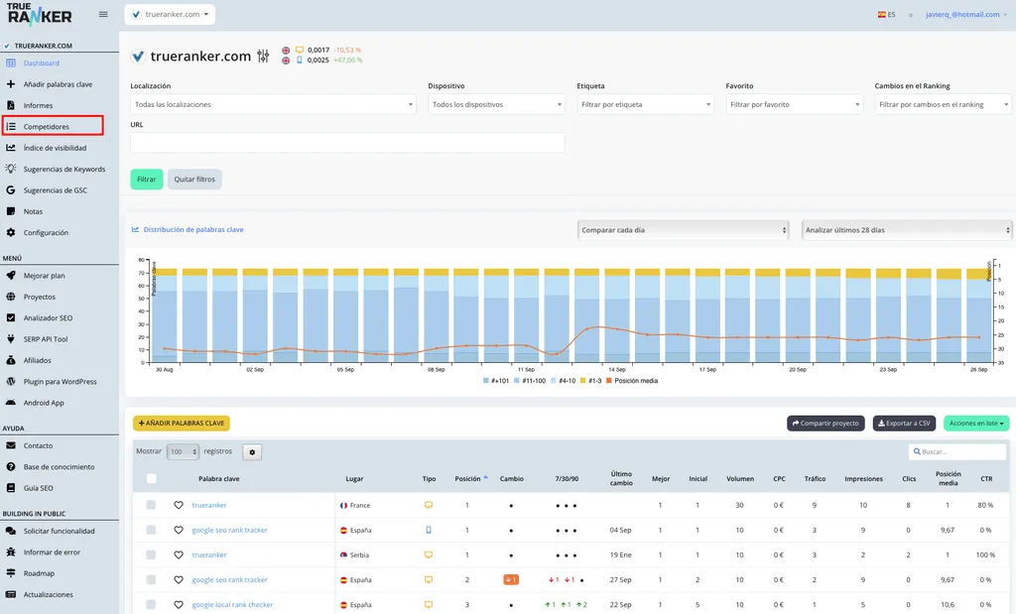Toggle the select-all checkbox in table header
This screenshot has width=1016, height=614.
click(x=151, y=479)
